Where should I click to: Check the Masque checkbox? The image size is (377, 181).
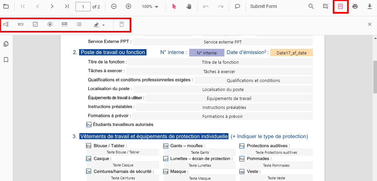(x=166, y=172)
